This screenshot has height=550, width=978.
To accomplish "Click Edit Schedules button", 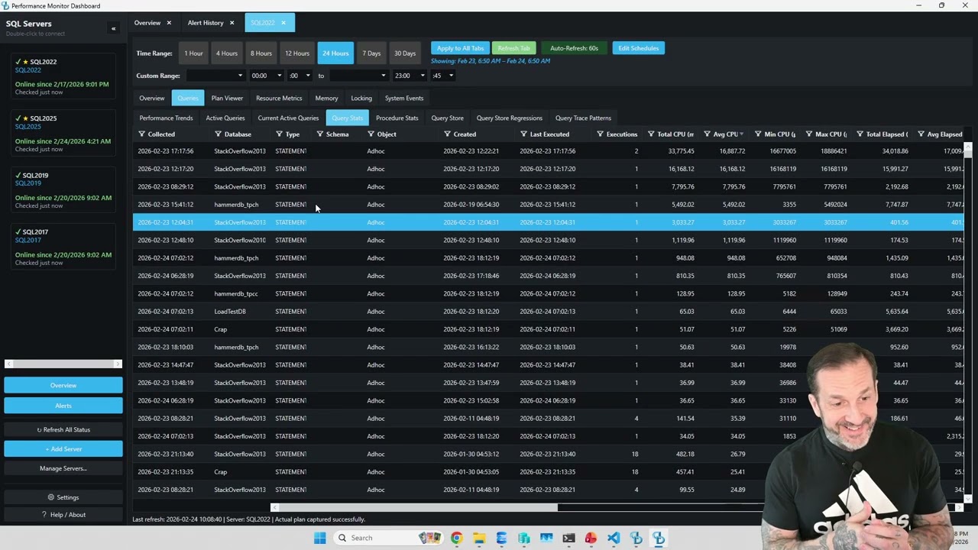I will pyautogui.click(x=639, y=48).
